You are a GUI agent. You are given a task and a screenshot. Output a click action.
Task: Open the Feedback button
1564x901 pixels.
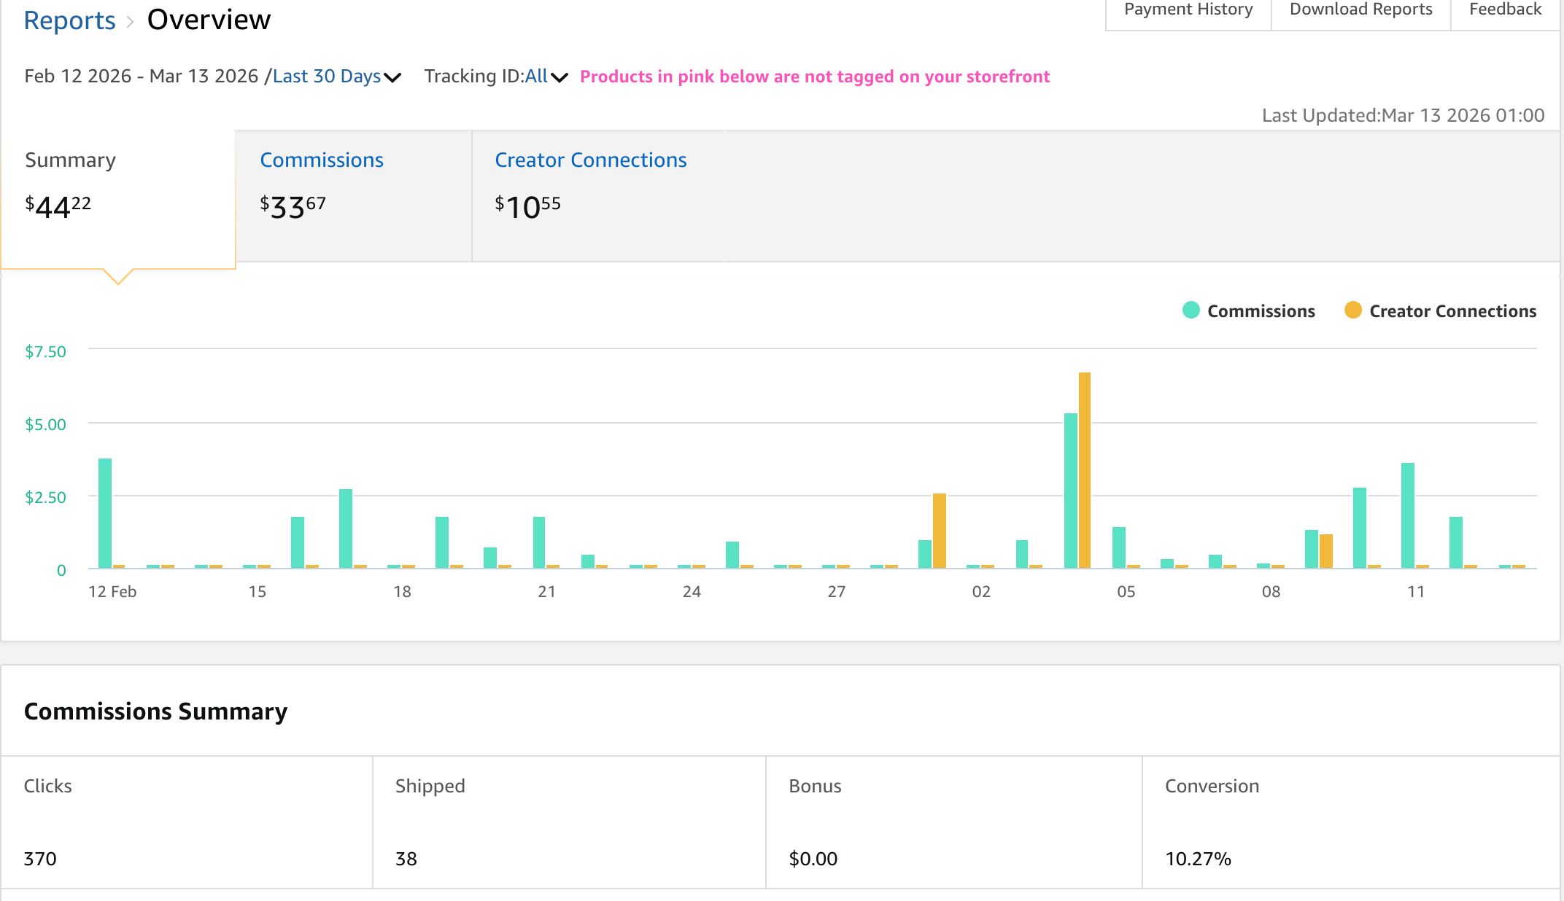click(1505, 10)
